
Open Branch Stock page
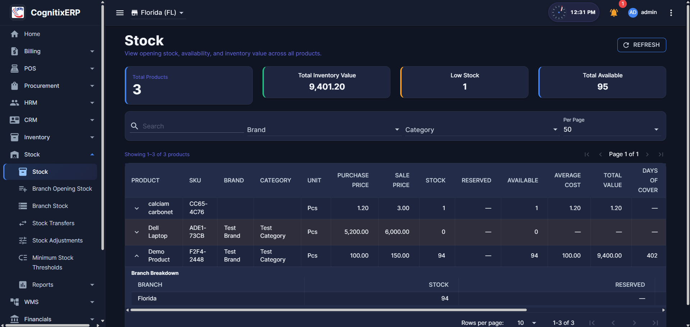click(50, 206)
